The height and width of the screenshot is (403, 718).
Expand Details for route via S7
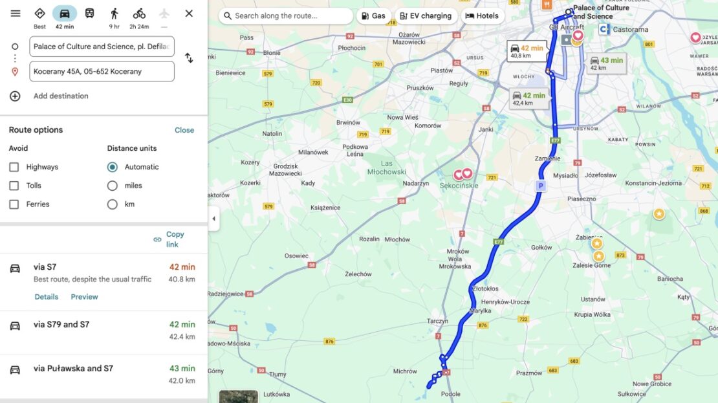tap(46, 297)
